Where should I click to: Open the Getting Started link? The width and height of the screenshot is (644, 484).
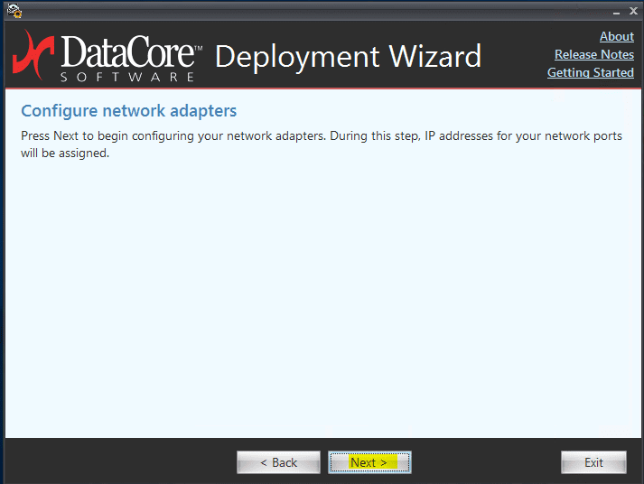(x=590, y=72)
